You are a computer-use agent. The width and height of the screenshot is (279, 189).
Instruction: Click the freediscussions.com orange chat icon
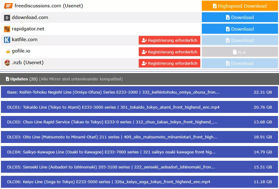[8, 6]
